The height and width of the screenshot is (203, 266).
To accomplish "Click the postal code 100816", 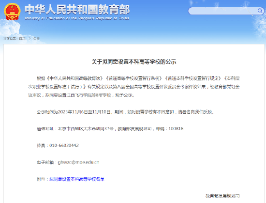I will pos(176,129).
